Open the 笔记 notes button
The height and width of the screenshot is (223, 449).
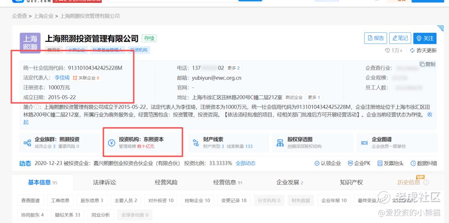[x=400, y=38]
